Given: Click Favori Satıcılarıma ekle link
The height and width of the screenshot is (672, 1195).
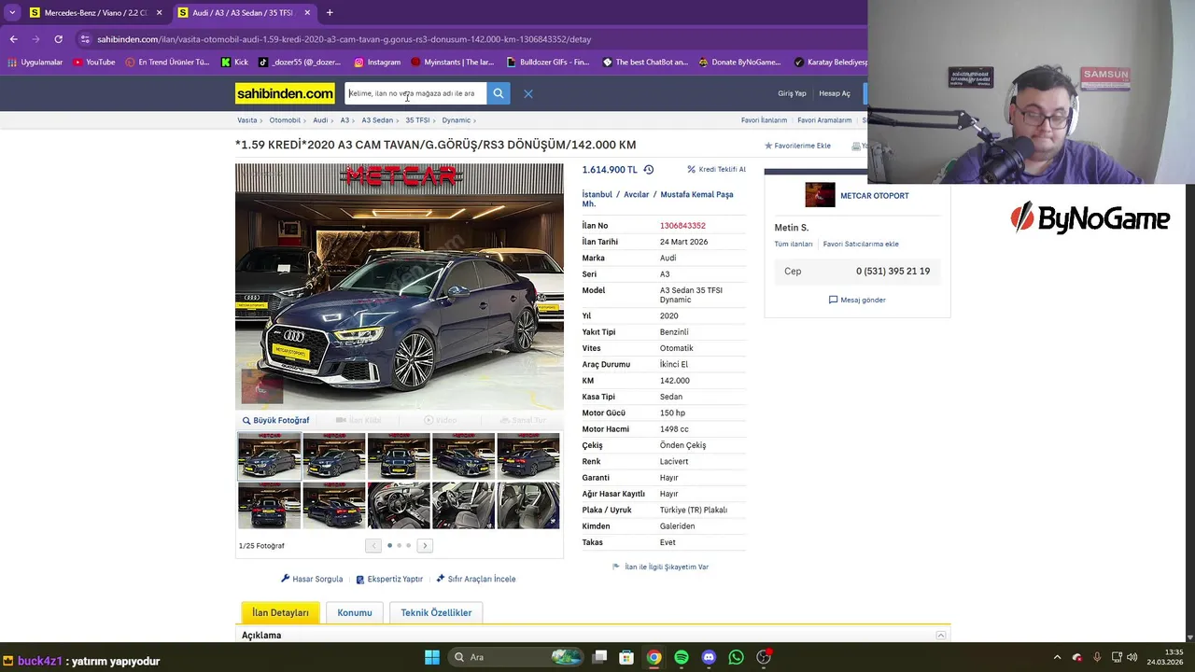Looking at the screenshot, I should pyautogui.click(x=861, y=244).
